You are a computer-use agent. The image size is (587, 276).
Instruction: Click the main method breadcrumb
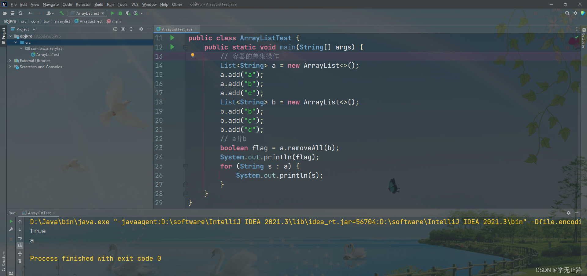pyautogui.click(x=114, y=21)
